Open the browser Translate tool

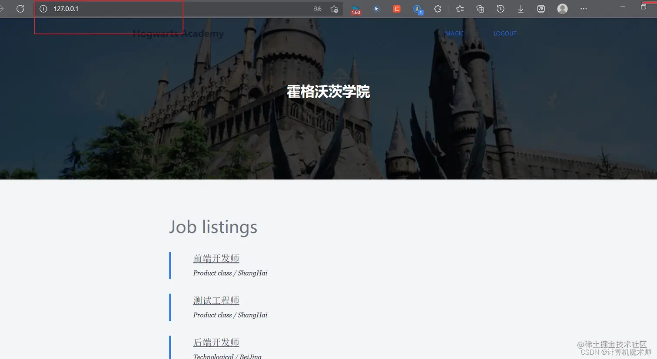pyautogui.click(x=317, y=9)
